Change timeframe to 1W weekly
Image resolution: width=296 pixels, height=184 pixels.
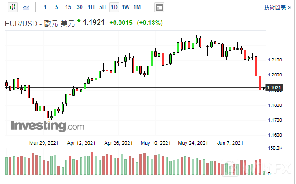tap(125, 7)
